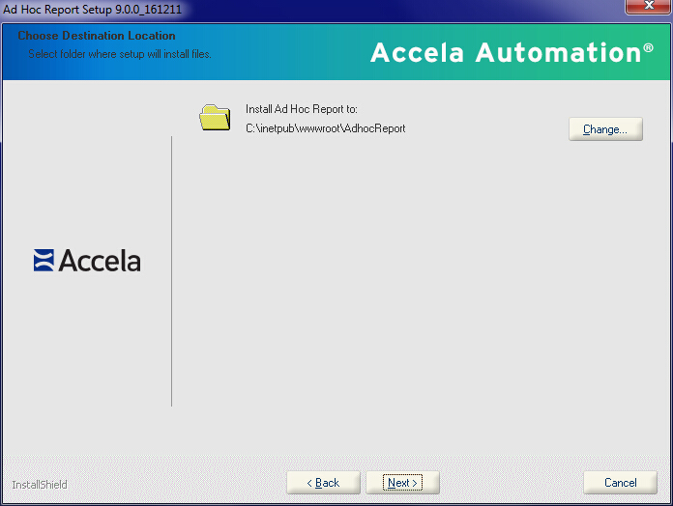Click the 'Install Ad Hoc Report to:' label

point(302,109)
